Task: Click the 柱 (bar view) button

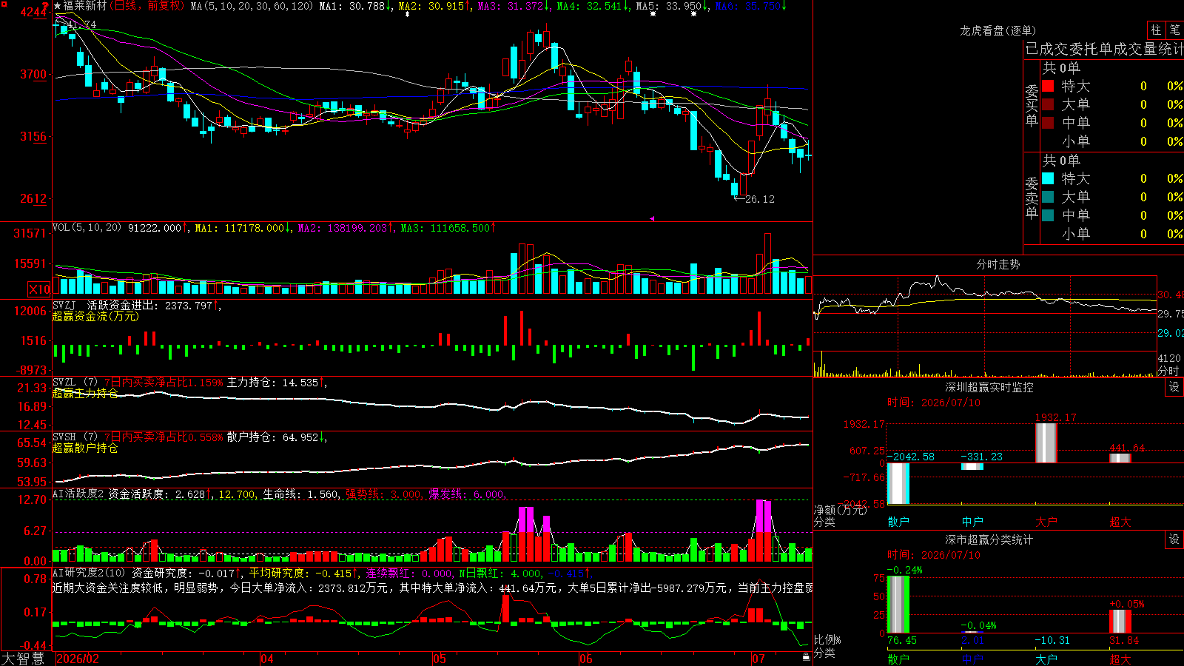Action: 1156,30
